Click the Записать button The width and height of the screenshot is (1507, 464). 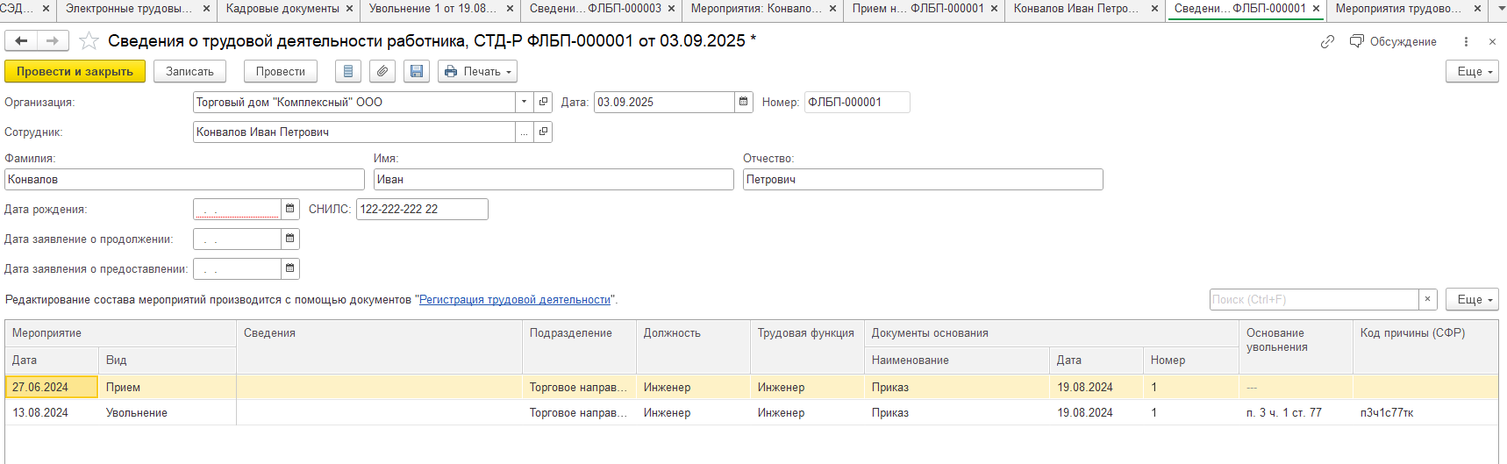click(189, 72)
